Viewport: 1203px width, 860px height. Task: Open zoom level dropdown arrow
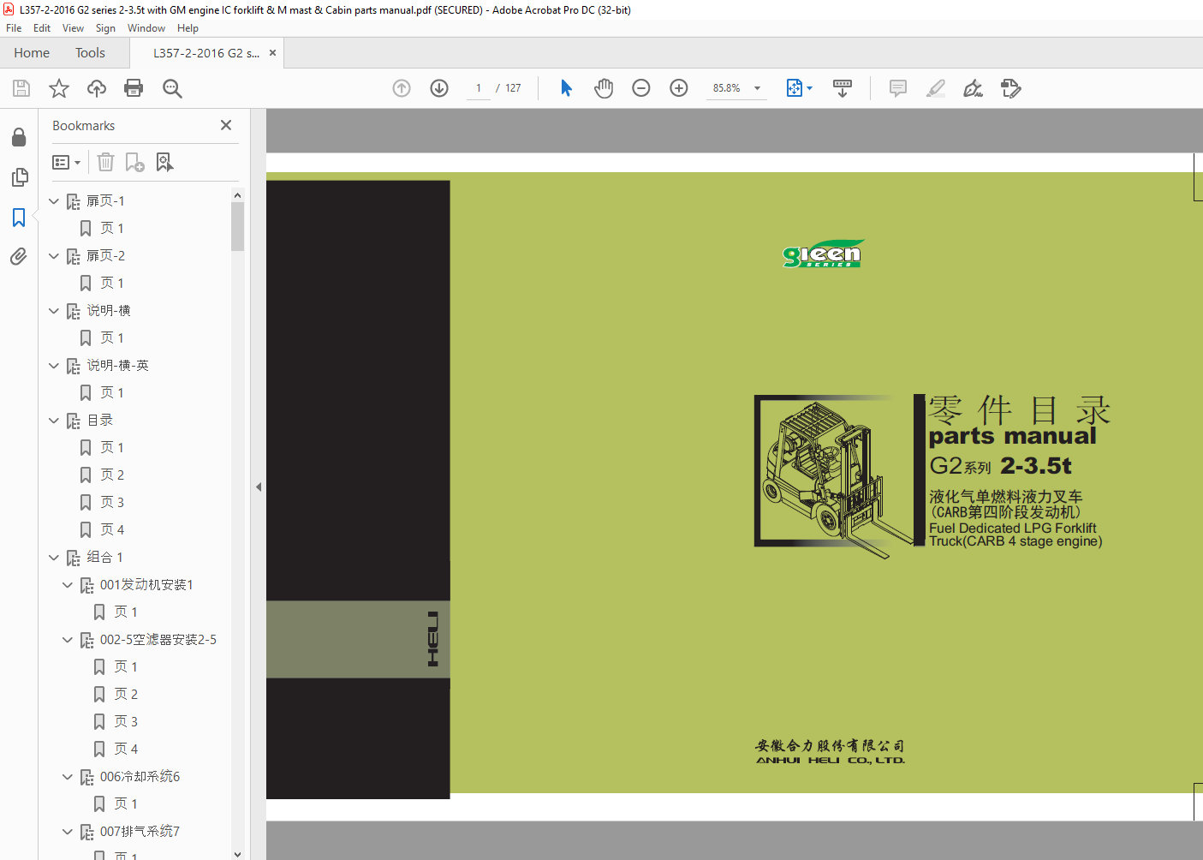[x=757, y=88]
